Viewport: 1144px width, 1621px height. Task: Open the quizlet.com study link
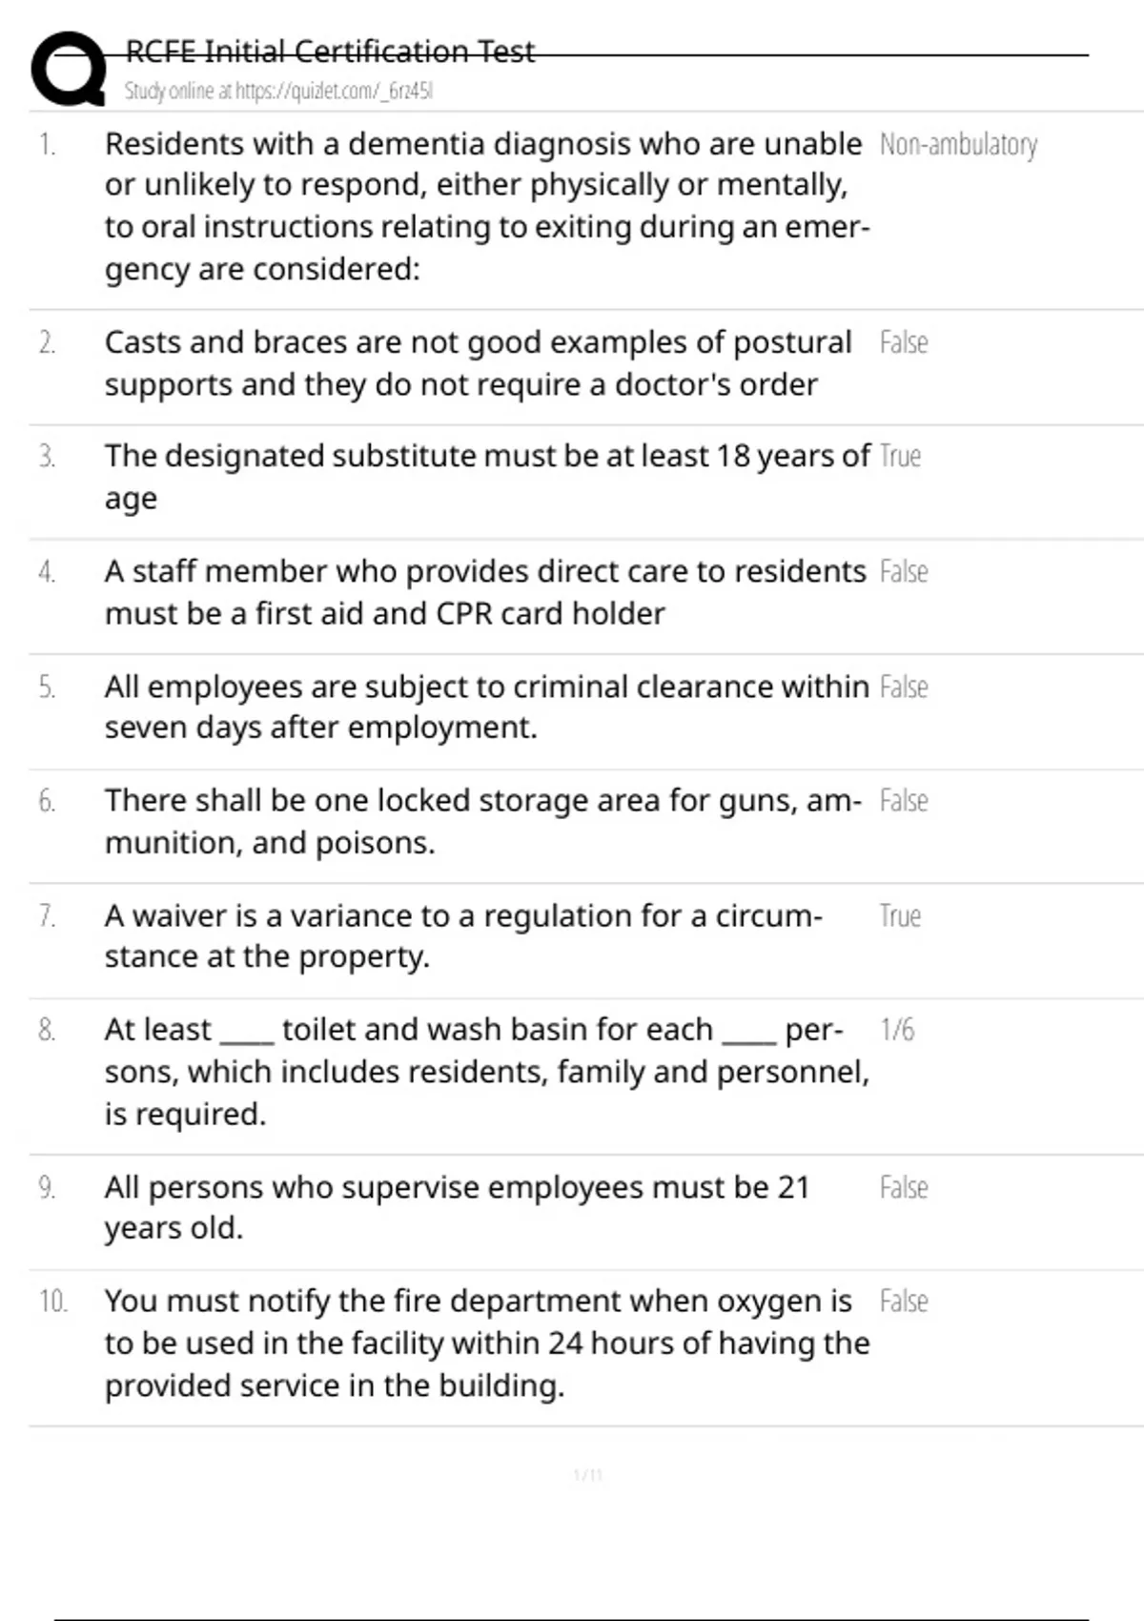[x=278, y=92]
